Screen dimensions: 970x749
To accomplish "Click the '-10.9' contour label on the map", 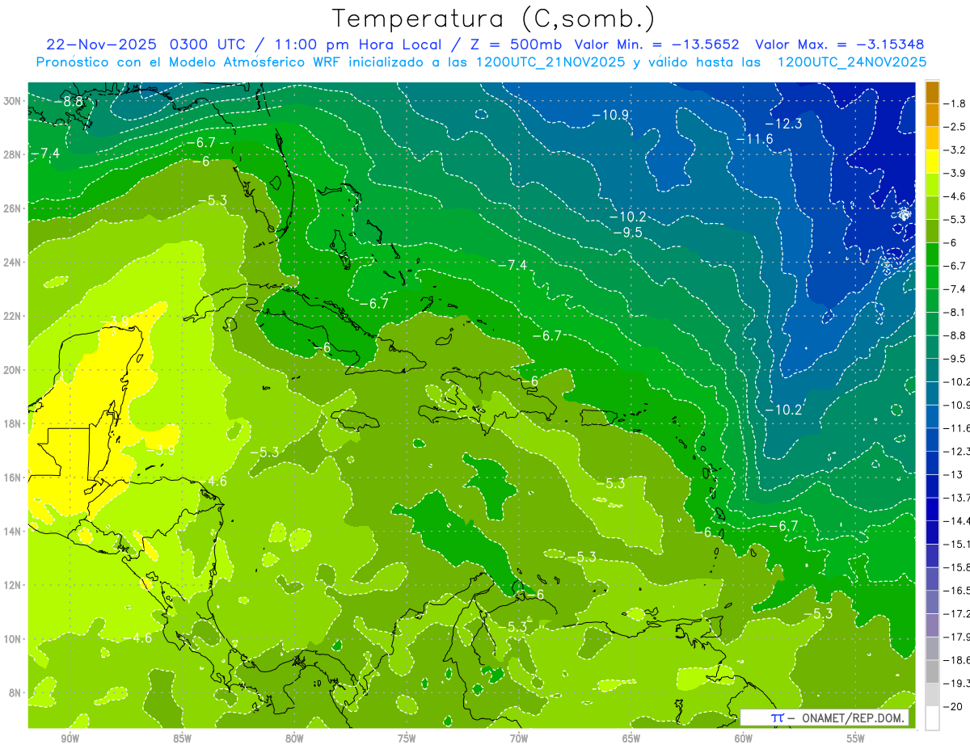I will (x=610, y=115).
